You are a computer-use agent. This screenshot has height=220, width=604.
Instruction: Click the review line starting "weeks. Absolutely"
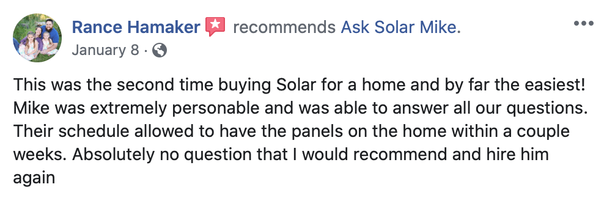click(x=281, y=155)
